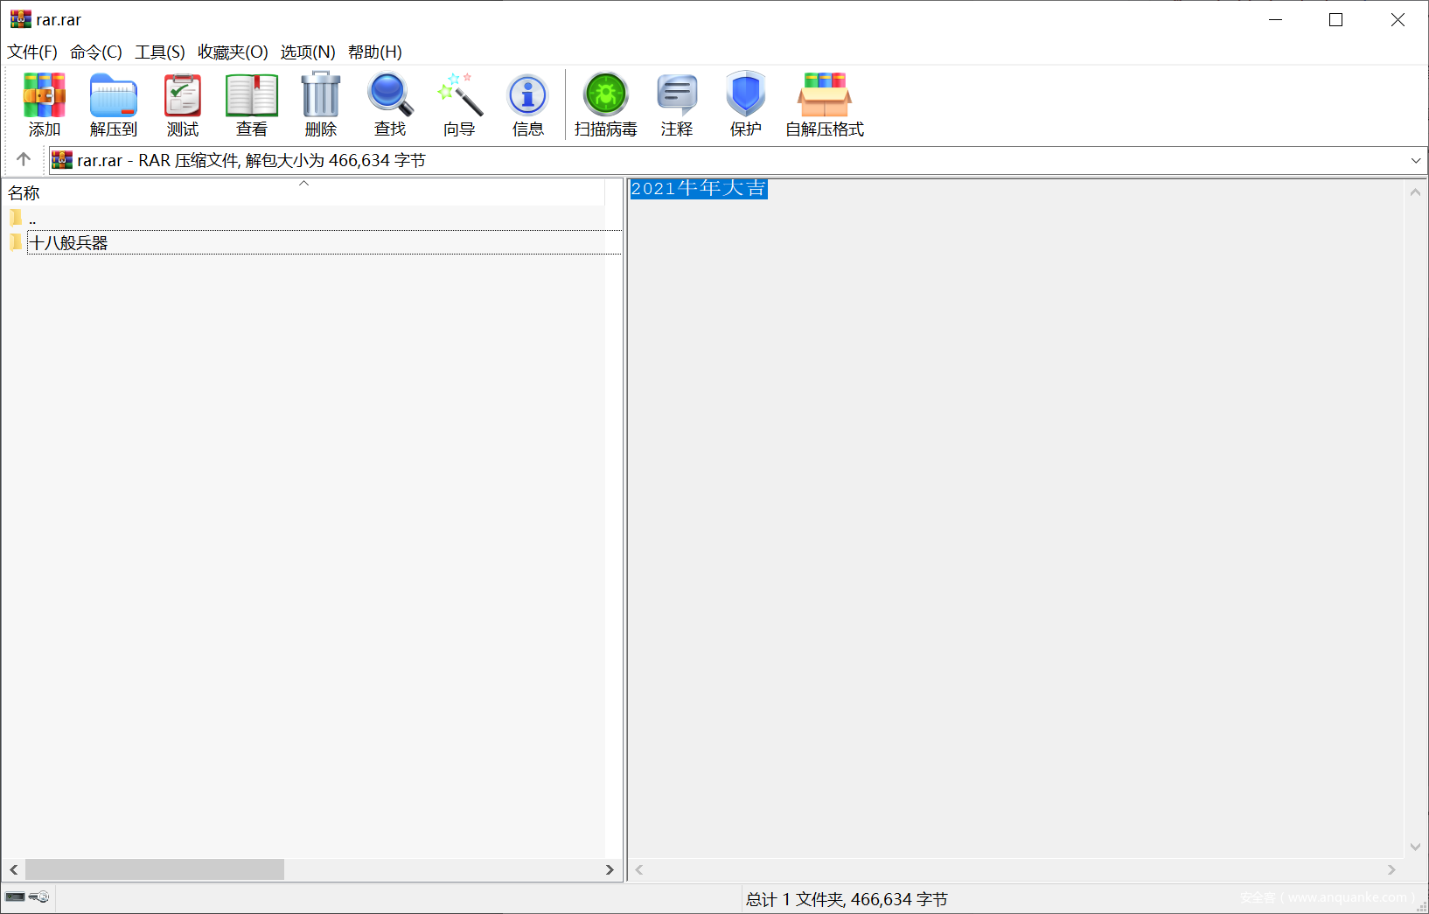Screen dimensions: 1429x914
Task: Open the File (文件) menu
Action: point(32,52)
